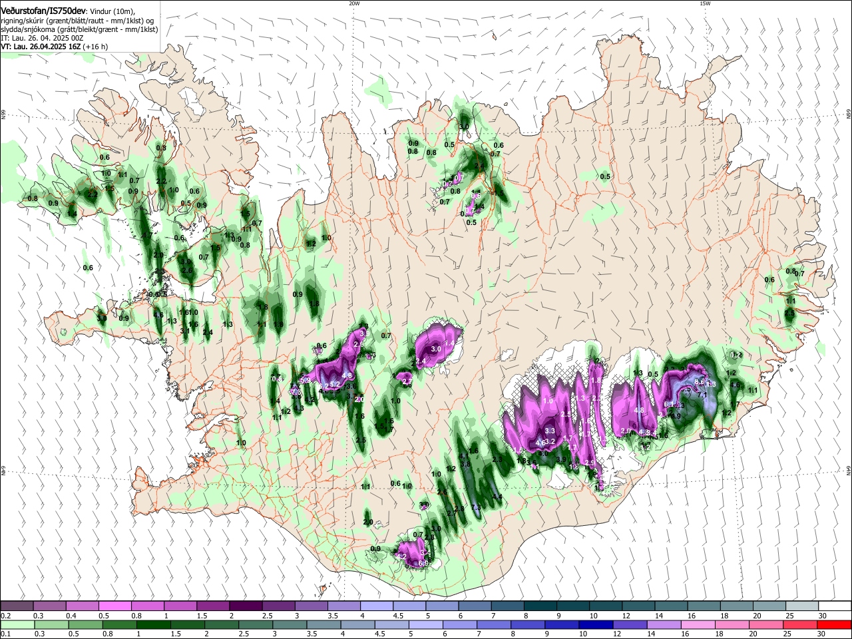Click the darkest green rain swatch from 1 to 1.5
This screenshot has width=852, height=639.
click(153, 624)
